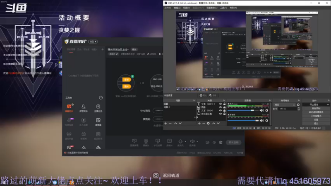This screenshot has height=186, width=331.
Task: Click 启动虚拟摄像机 in OBS controls
Action: [316, 112]
